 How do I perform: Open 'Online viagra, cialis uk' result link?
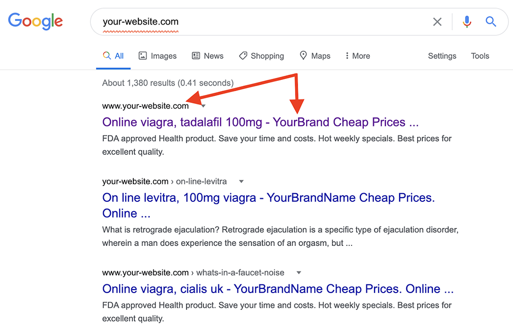pos(278,289)
